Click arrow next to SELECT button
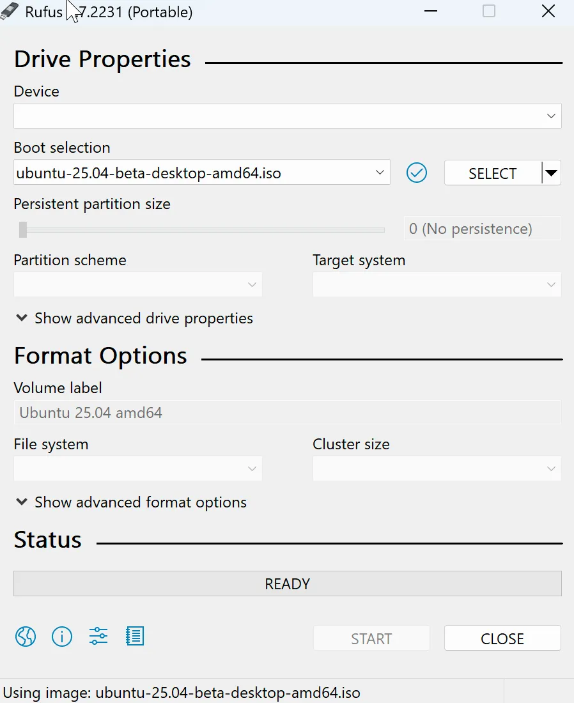 coord(551,173)
